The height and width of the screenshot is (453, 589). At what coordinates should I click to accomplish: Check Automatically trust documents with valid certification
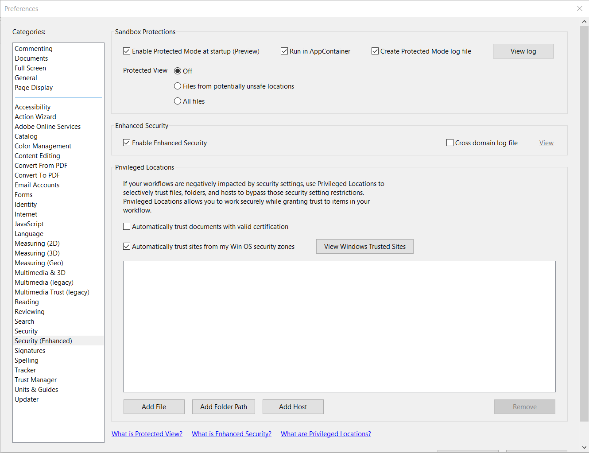pyautogui.click(x=127, y=226)
